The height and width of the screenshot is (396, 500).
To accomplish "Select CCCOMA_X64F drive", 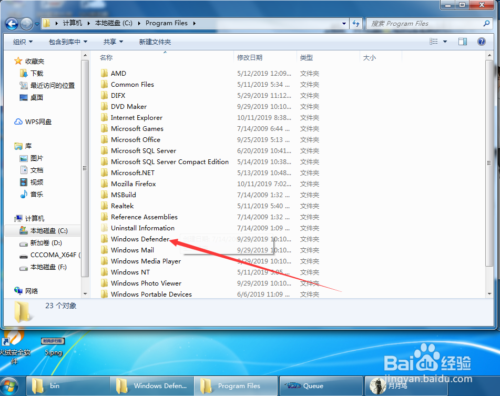I will click(55, 255).
